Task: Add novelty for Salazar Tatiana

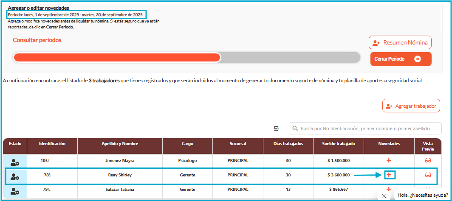Action: click(x=389, y=190)
